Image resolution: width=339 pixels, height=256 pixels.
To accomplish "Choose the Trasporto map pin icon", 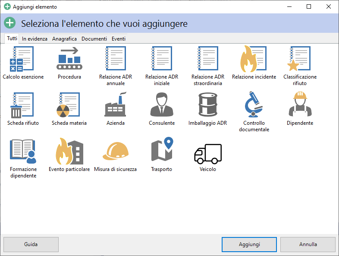I will [x=162, y=152].
